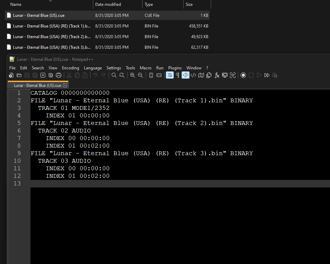Click line 1 CATALOG text in editor
This screenshot has width=330, height=264.
click(70, 93)
